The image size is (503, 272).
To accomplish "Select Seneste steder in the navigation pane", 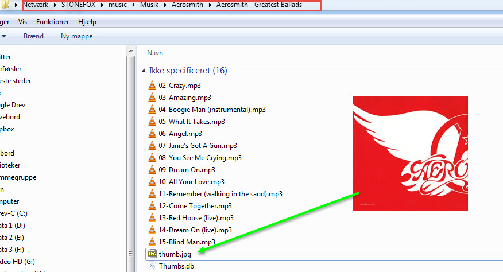I will click(x=16, y=81).
